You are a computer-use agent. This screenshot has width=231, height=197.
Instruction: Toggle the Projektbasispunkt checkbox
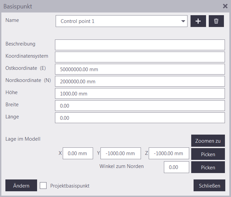point(43,186)
